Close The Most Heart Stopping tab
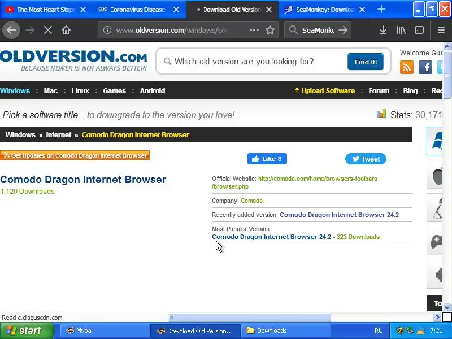This screenshot has width=452, height=339. [83, 10]
